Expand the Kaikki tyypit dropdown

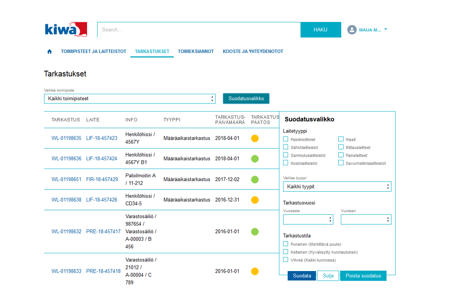pos(337,187)
